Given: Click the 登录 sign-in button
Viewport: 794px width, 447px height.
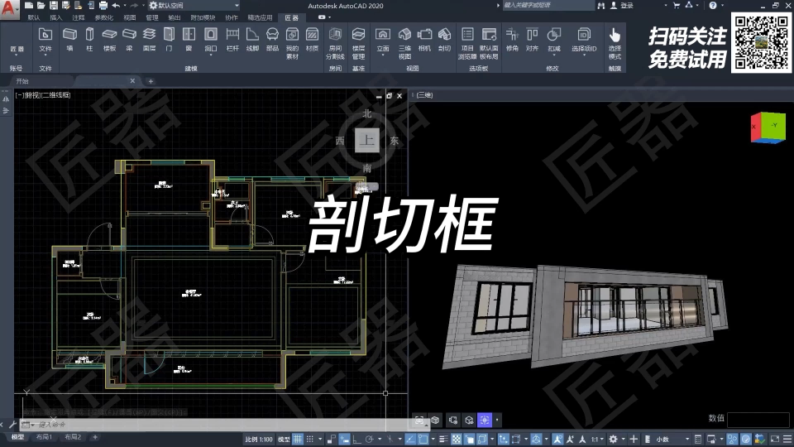Looking at the screenshot, I should tap(627, 6).
